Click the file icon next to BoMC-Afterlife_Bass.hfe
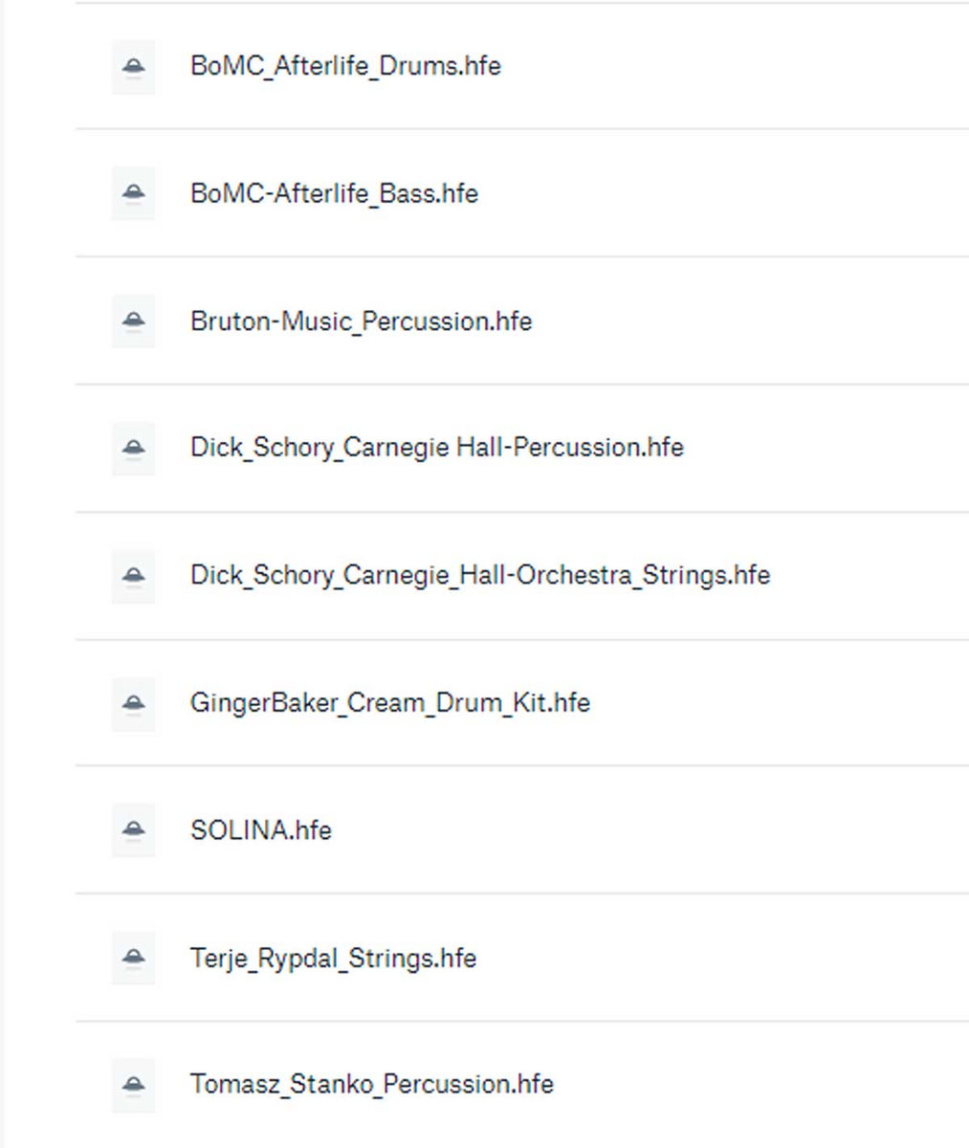The height and width of the screenshot is (1148, 969). pyautogui.click(x=134, y=193)
